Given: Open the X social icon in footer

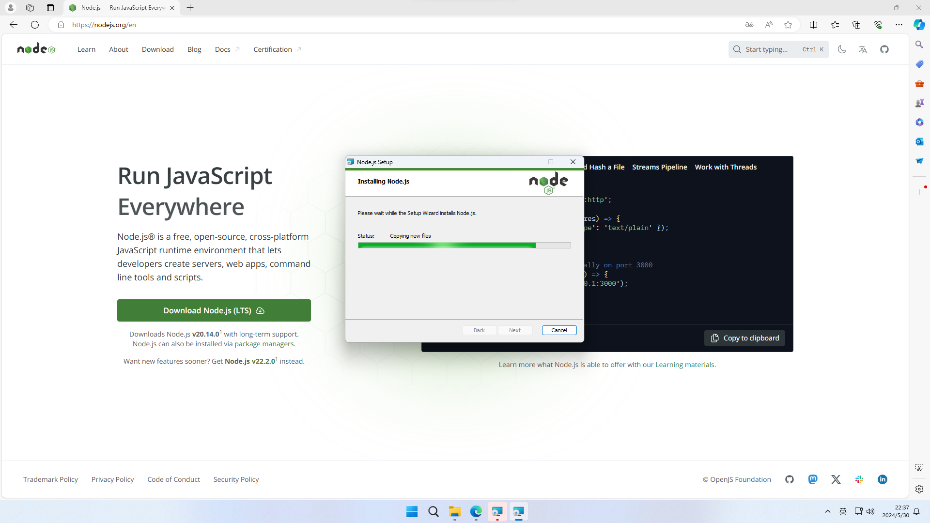Looking at the screenshot, I should (x=836, y=479).
